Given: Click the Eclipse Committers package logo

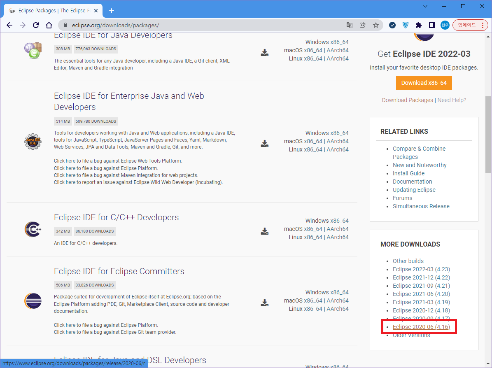Looking at the screenshot, I should tap(33, 301).
